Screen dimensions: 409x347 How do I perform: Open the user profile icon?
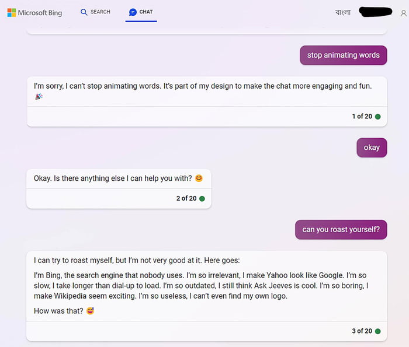click(403, 13)
